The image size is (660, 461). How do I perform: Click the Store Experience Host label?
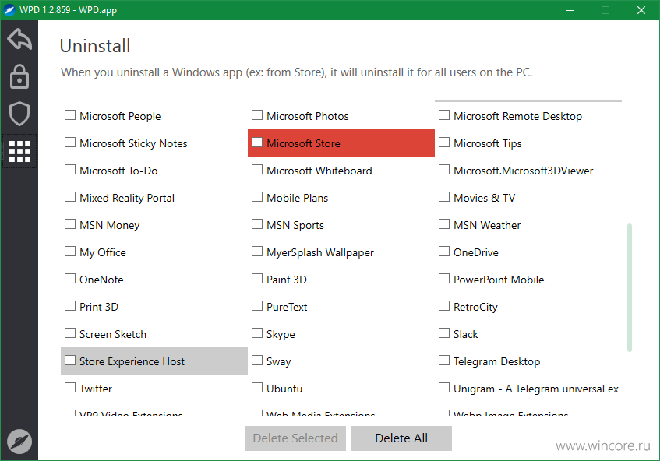pos(132,362)
